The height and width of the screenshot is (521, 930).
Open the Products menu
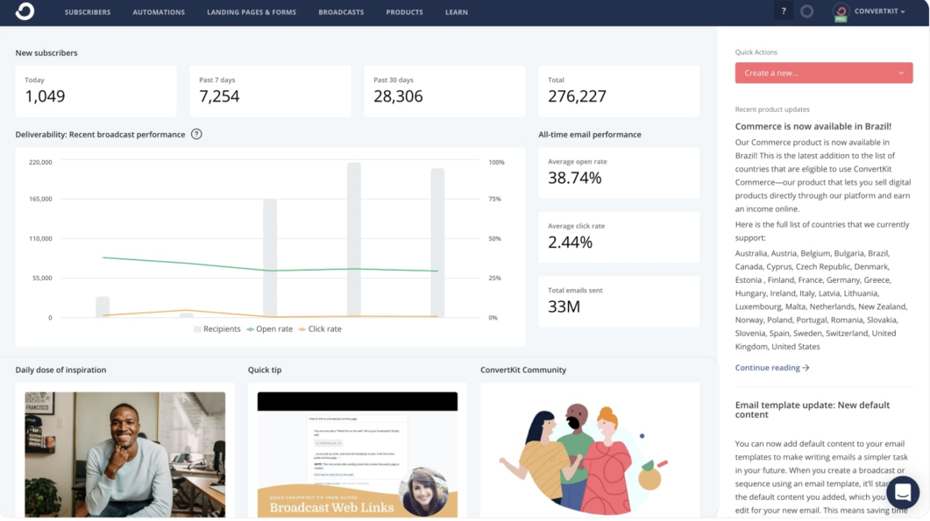click(x=404, y=12)
